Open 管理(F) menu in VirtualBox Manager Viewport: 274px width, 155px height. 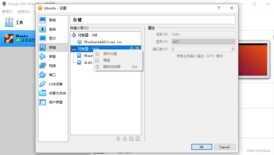pos(7,11)
